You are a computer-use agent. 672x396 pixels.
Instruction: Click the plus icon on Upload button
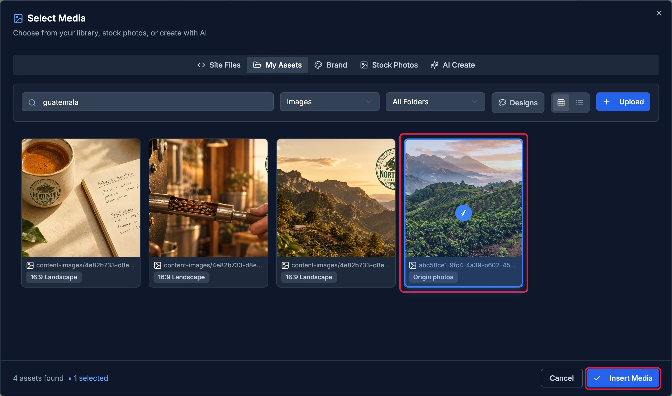(x=606, y=102)
